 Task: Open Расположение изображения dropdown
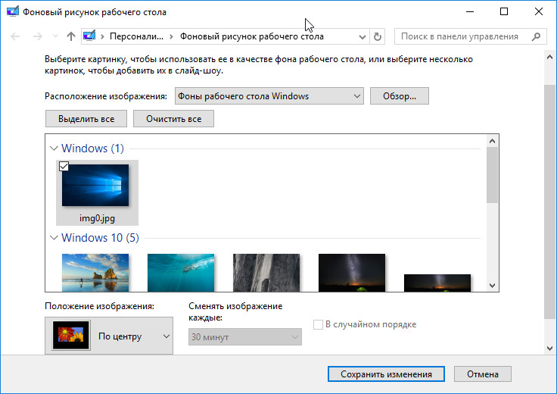[269, 96]
